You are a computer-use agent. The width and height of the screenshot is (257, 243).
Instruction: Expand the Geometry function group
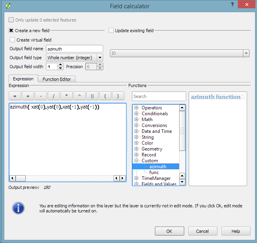[137, 149]
